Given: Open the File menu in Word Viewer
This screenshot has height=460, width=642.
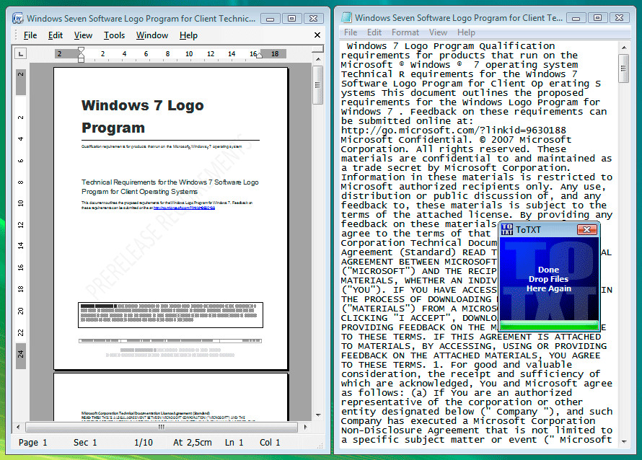Looking at the screenshot, I should pos(30,35).
